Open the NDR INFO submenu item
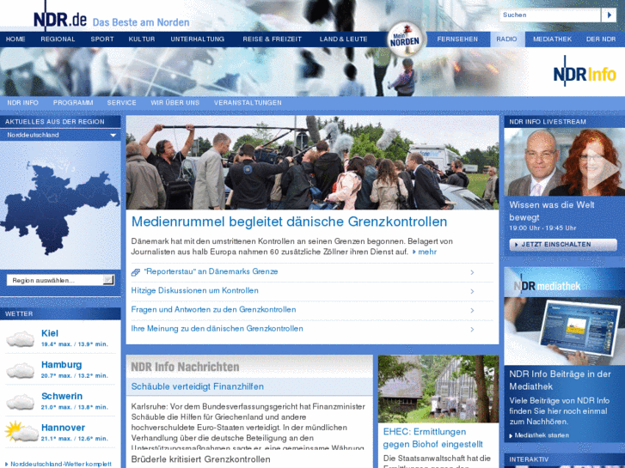 pyautogui.click(x=22, y=102)
